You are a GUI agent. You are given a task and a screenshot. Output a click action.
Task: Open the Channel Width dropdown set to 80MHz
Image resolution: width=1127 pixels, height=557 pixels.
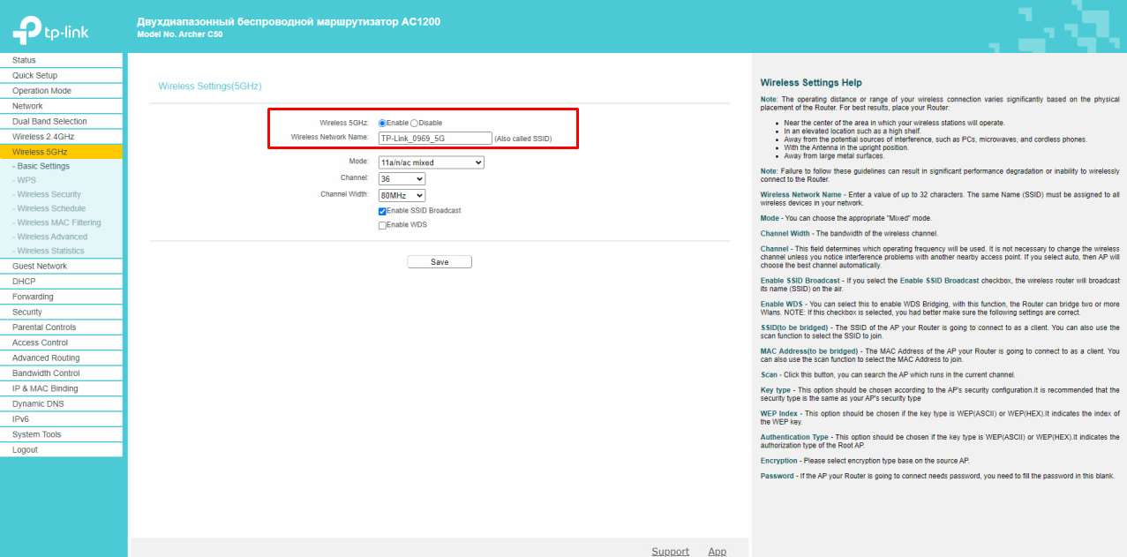coord(401,195)
